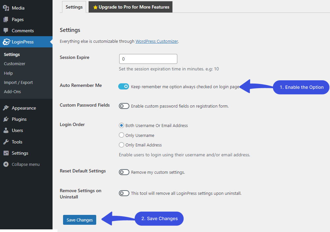This screenshot has width=330, height=232.
Task: Go to Pages menu label
Action: (18, 19)
